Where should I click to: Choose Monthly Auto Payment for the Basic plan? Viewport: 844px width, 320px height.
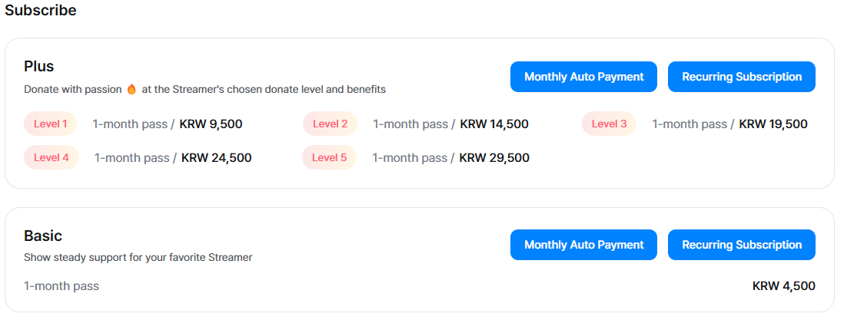pyautogui.click(x=583, y=245)
